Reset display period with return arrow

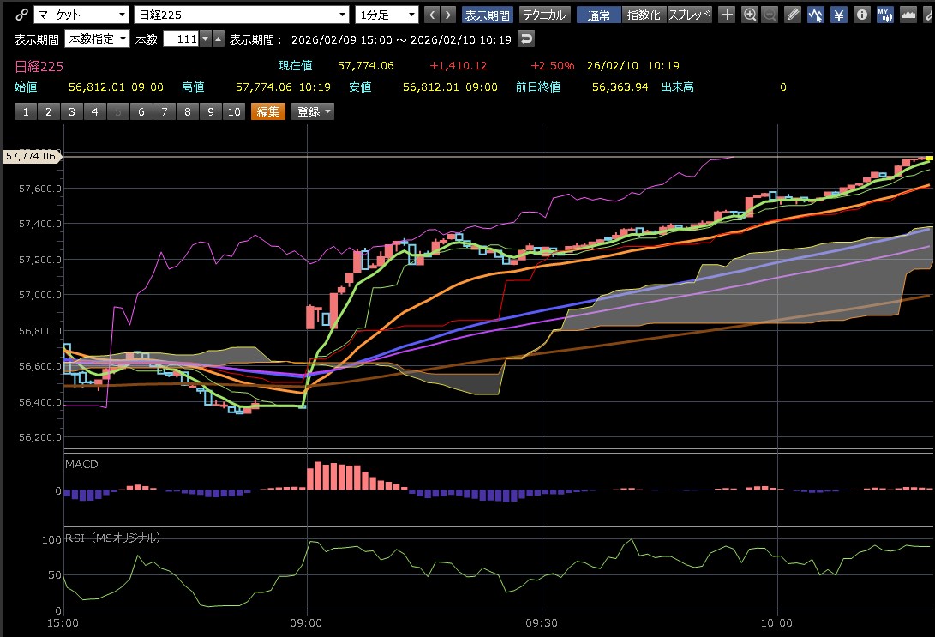tap(527, 39)
